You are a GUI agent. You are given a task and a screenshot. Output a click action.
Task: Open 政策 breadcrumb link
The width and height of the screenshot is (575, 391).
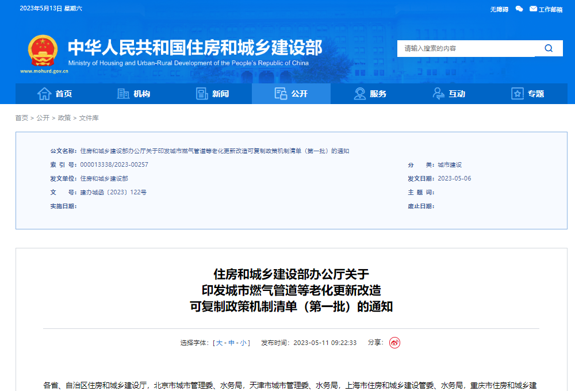(x=64, y=118)
